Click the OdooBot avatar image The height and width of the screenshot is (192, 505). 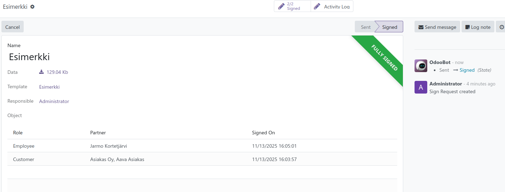point(421,66)
